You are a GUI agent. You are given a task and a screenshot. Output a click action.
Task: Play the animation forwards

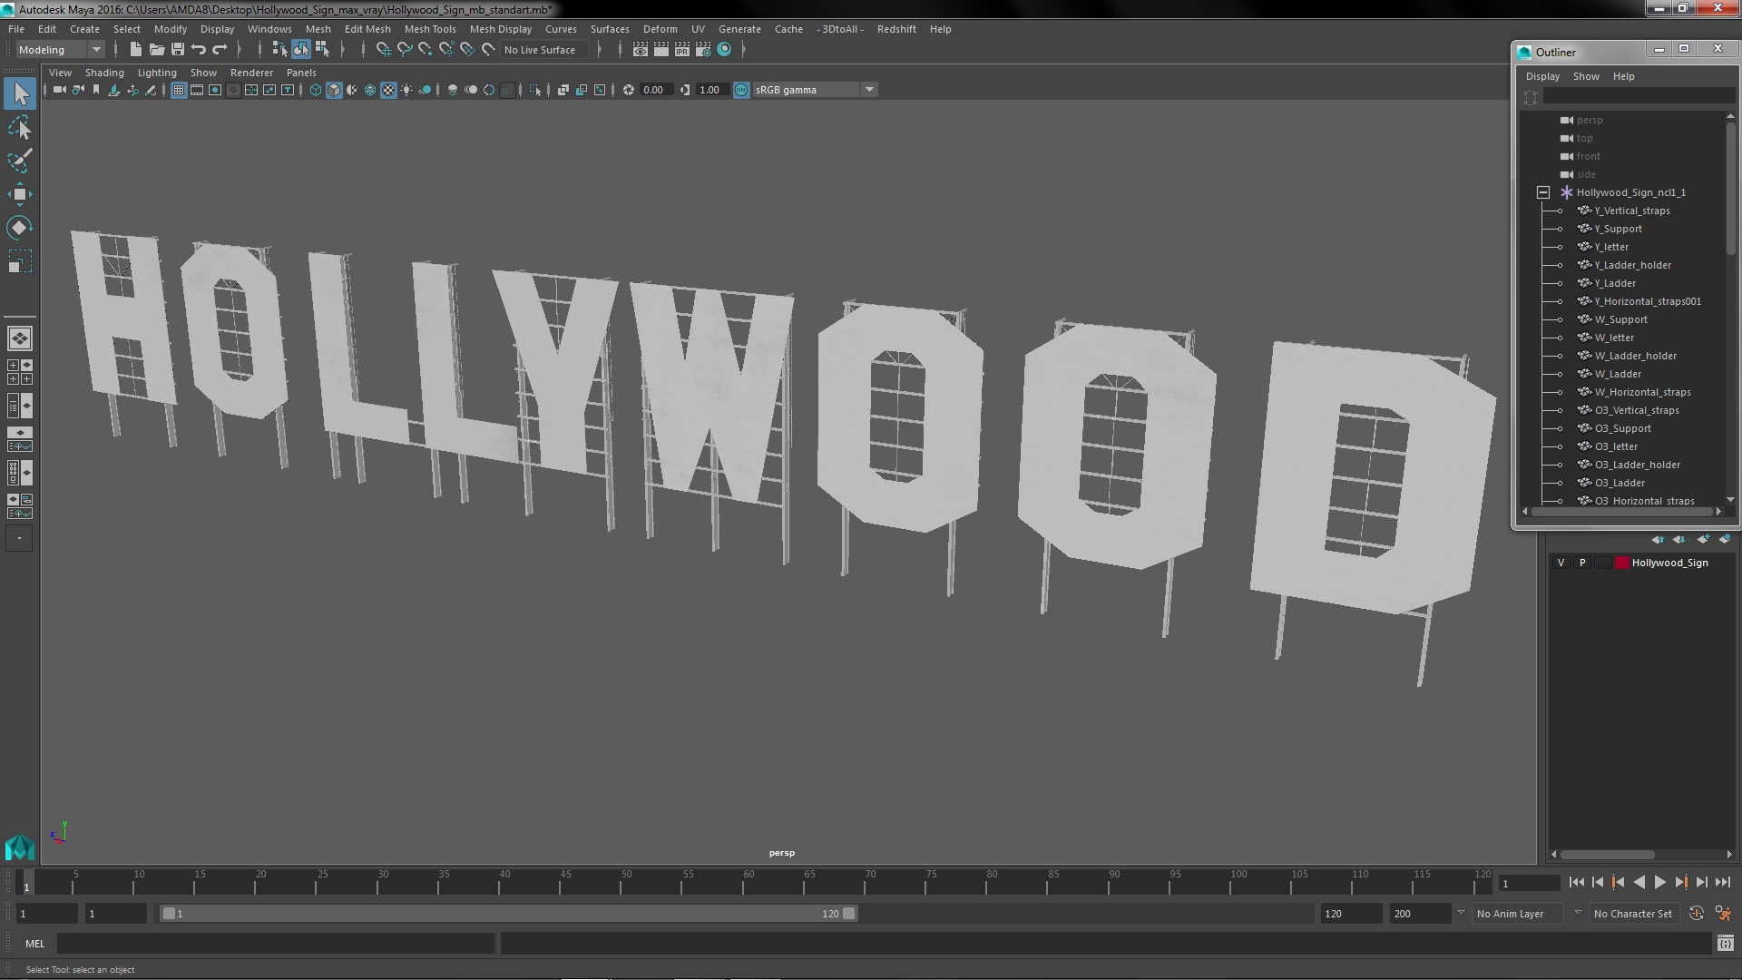(1659, 882)
